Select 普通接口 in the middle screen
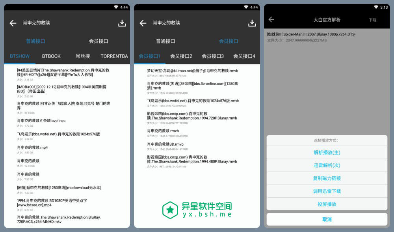394x232 pixels. coord(165,41)
